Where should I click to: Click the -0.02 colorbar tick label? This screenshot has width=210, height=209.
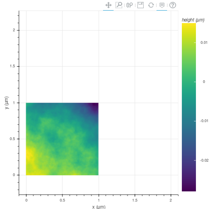tap(204, 160)
